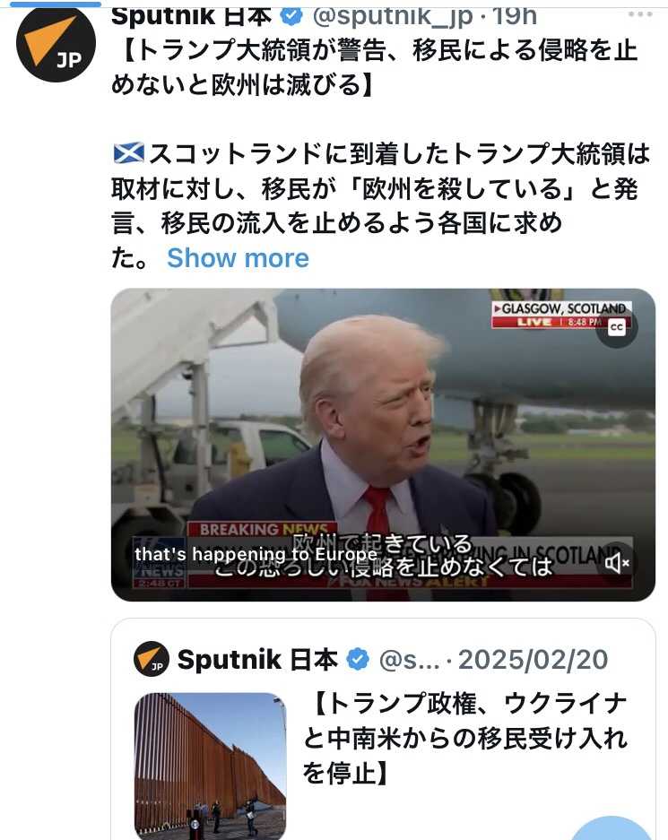This screenshot has height=840, width=668.
Task: Open @sputnik_jp handle link
Action: (392, 17)
